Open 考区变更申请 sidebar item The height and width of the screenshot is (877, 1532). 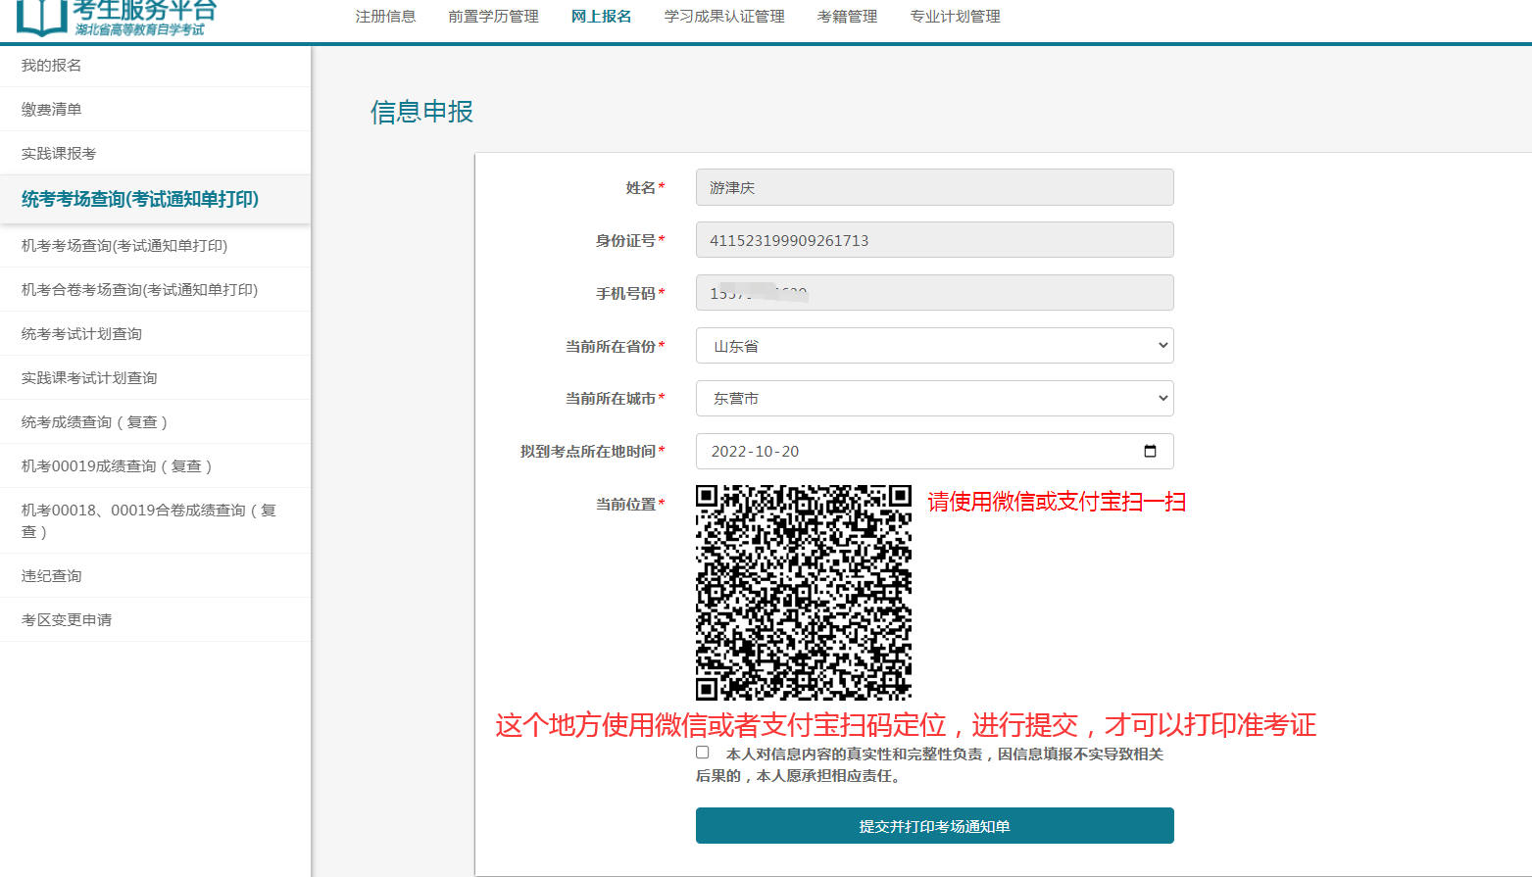click(155, 620)
